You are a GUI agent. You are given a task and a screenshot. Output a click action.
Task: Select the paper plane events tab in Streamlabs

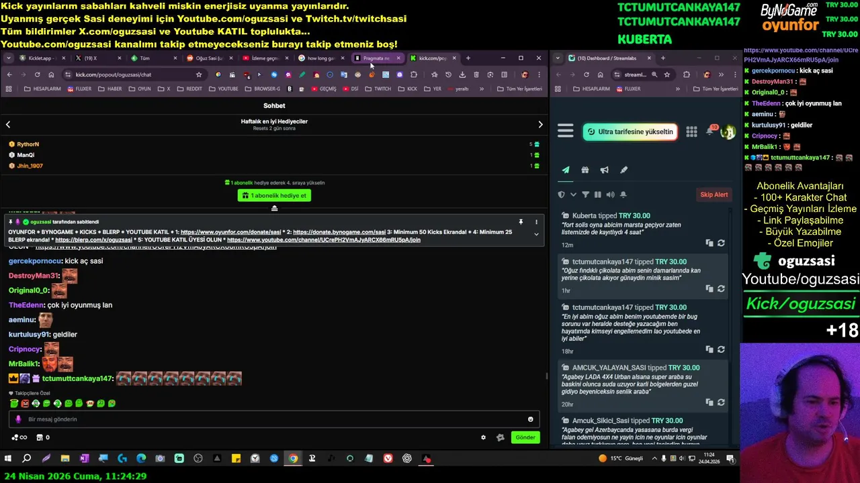566,170
